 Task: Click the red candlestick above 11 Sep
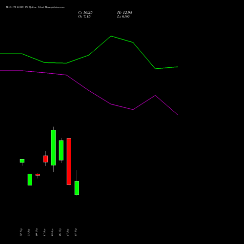coord(45,159)
